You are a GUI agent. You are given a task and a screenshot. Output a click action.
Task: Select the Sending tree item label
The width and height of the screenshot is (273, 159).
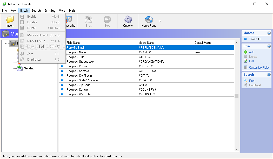[x=29, y=68]
